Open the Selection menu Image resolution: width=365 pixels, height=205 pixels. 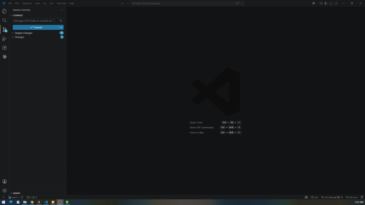(27, 3)
